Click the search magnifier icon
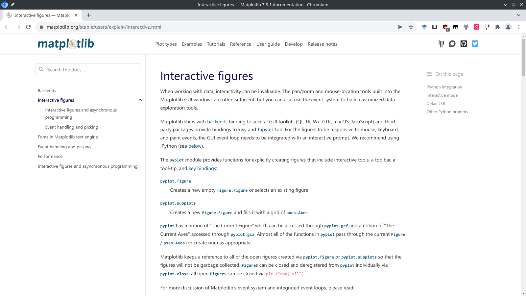The image size is (526, 296). tap(41, 69)
